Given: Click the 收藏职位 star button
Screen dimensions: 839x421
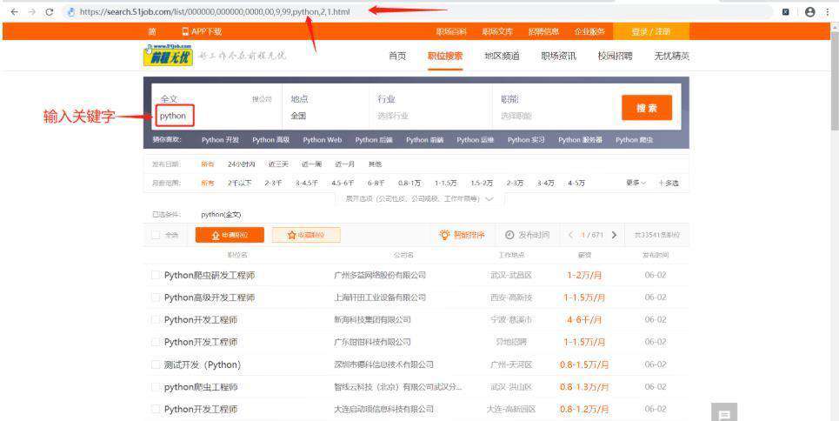Looking at the screenshot, I should point(306,235).
